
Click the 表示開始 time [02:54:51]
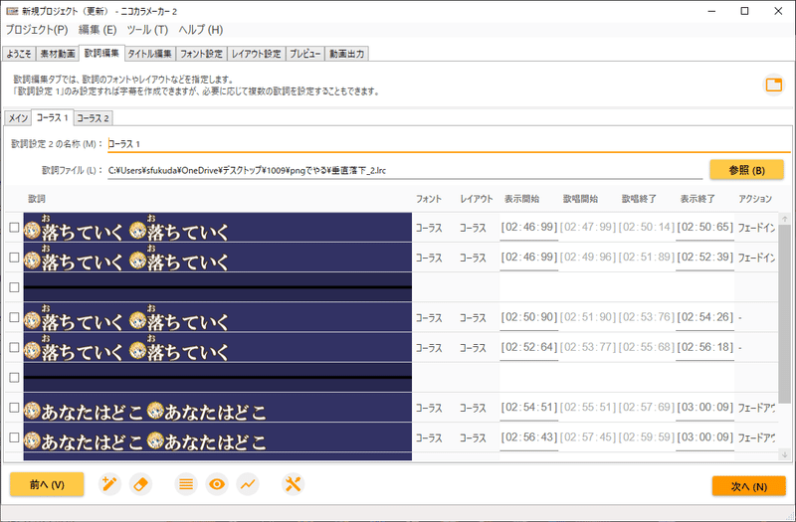(x=529, y=407)
